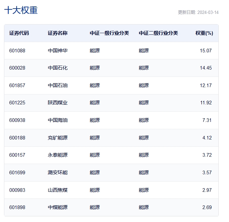Screen dimensions: 229x222
Task: Click first-level industry 能源 in 中国神华 row
Action: [95, 51]
